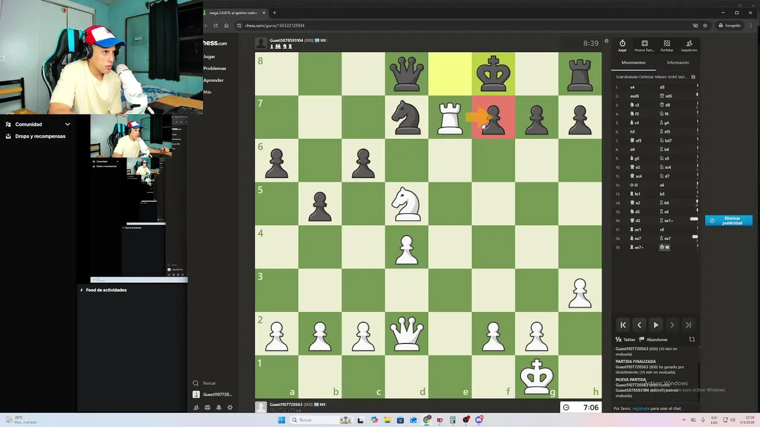Open OBS Studio from the taskbar
This screenshot has width=760, height=427.
pyautogui.click(x=466, y=420)
